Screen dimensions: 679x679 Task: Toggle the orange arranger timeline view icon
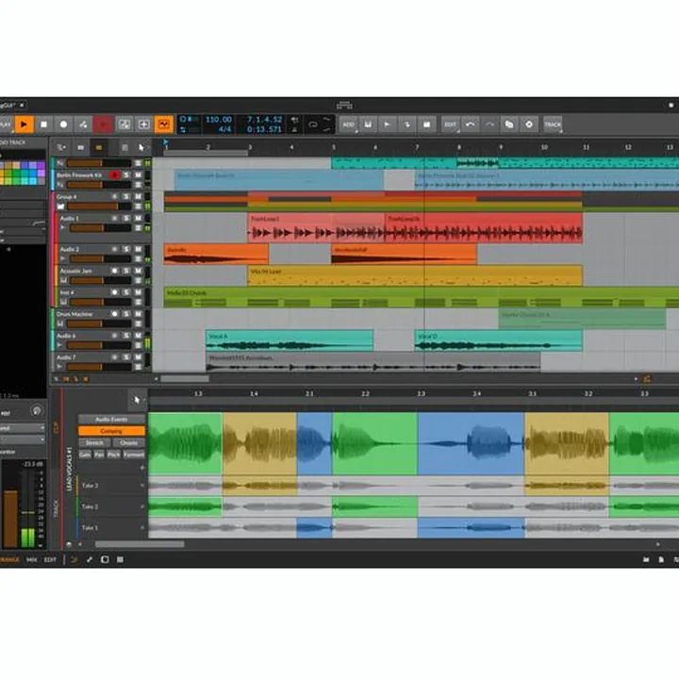point(99,148)
